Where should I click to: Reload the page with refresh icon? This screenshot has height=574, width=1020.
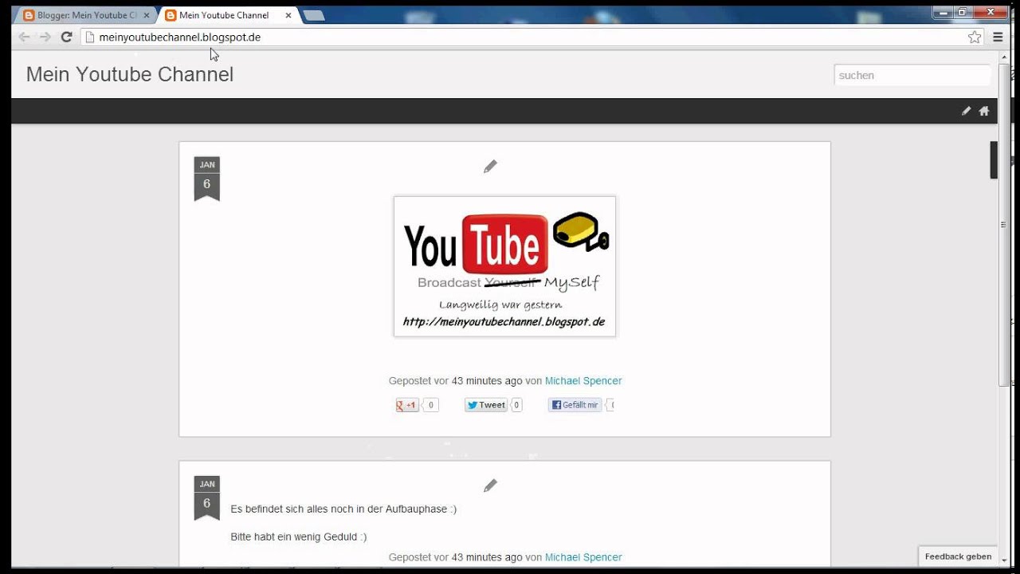point(67,37)
